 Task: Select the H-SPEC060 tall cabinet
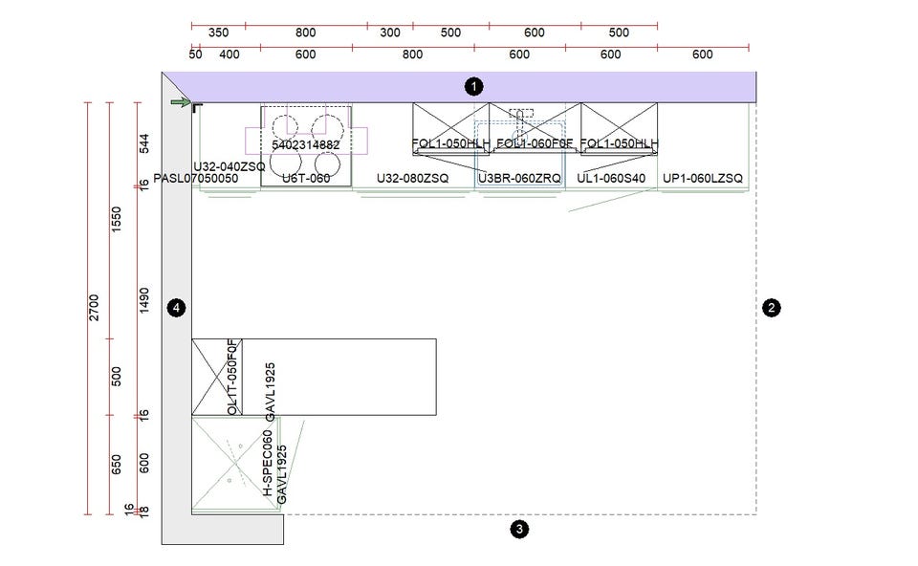[236, 464]
